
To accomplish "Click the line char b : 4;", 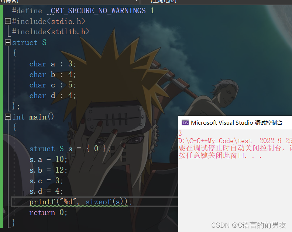I will 52,75.
